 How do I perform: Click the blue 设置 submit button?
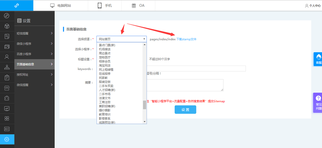pos(185,110)
